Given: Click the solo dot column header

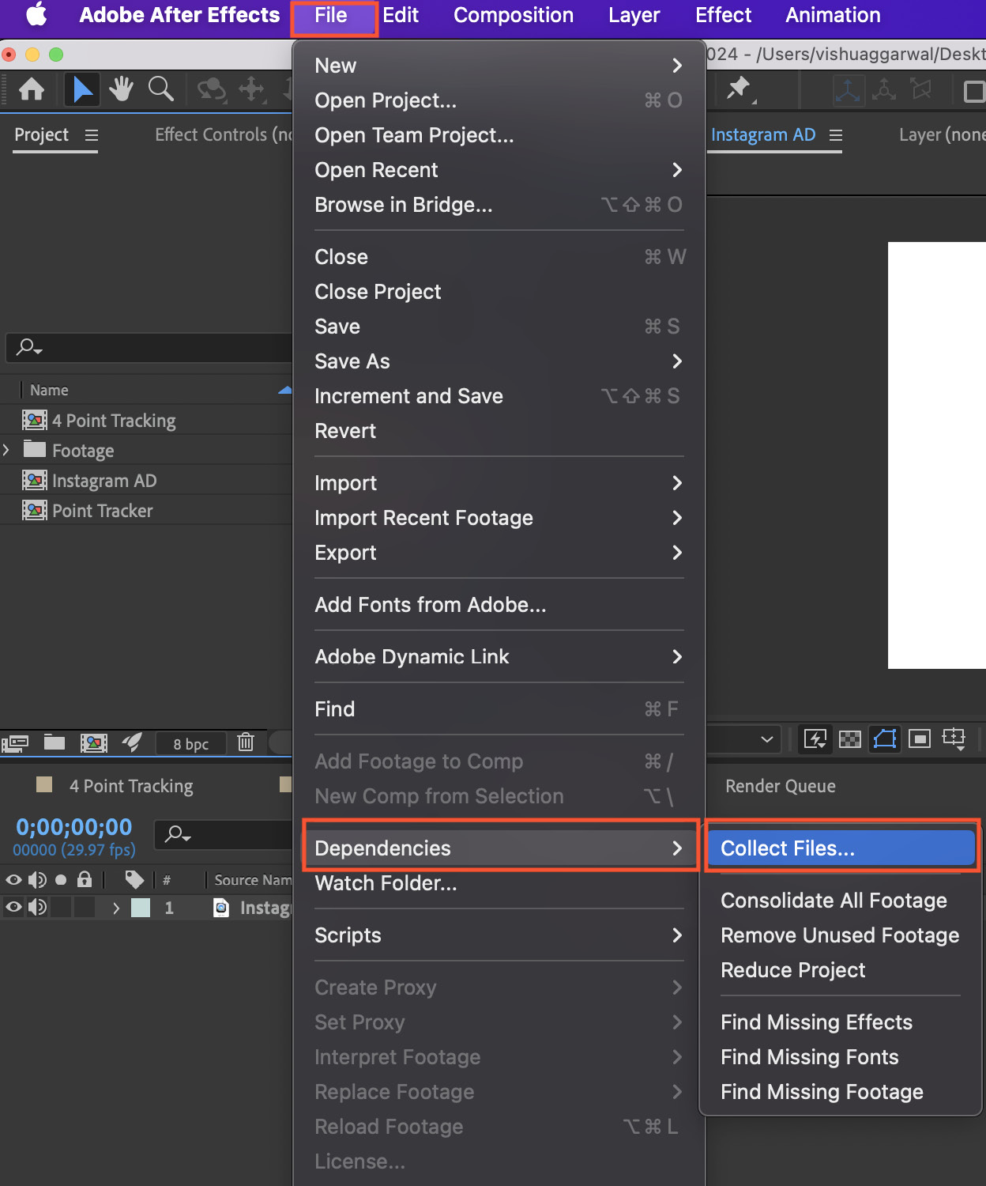Looking at the screenshot, I should click(61, 879).
